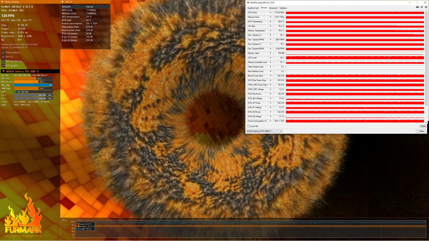Click the TechPowerUp GPU-Z title bar icon

[248, 2]
